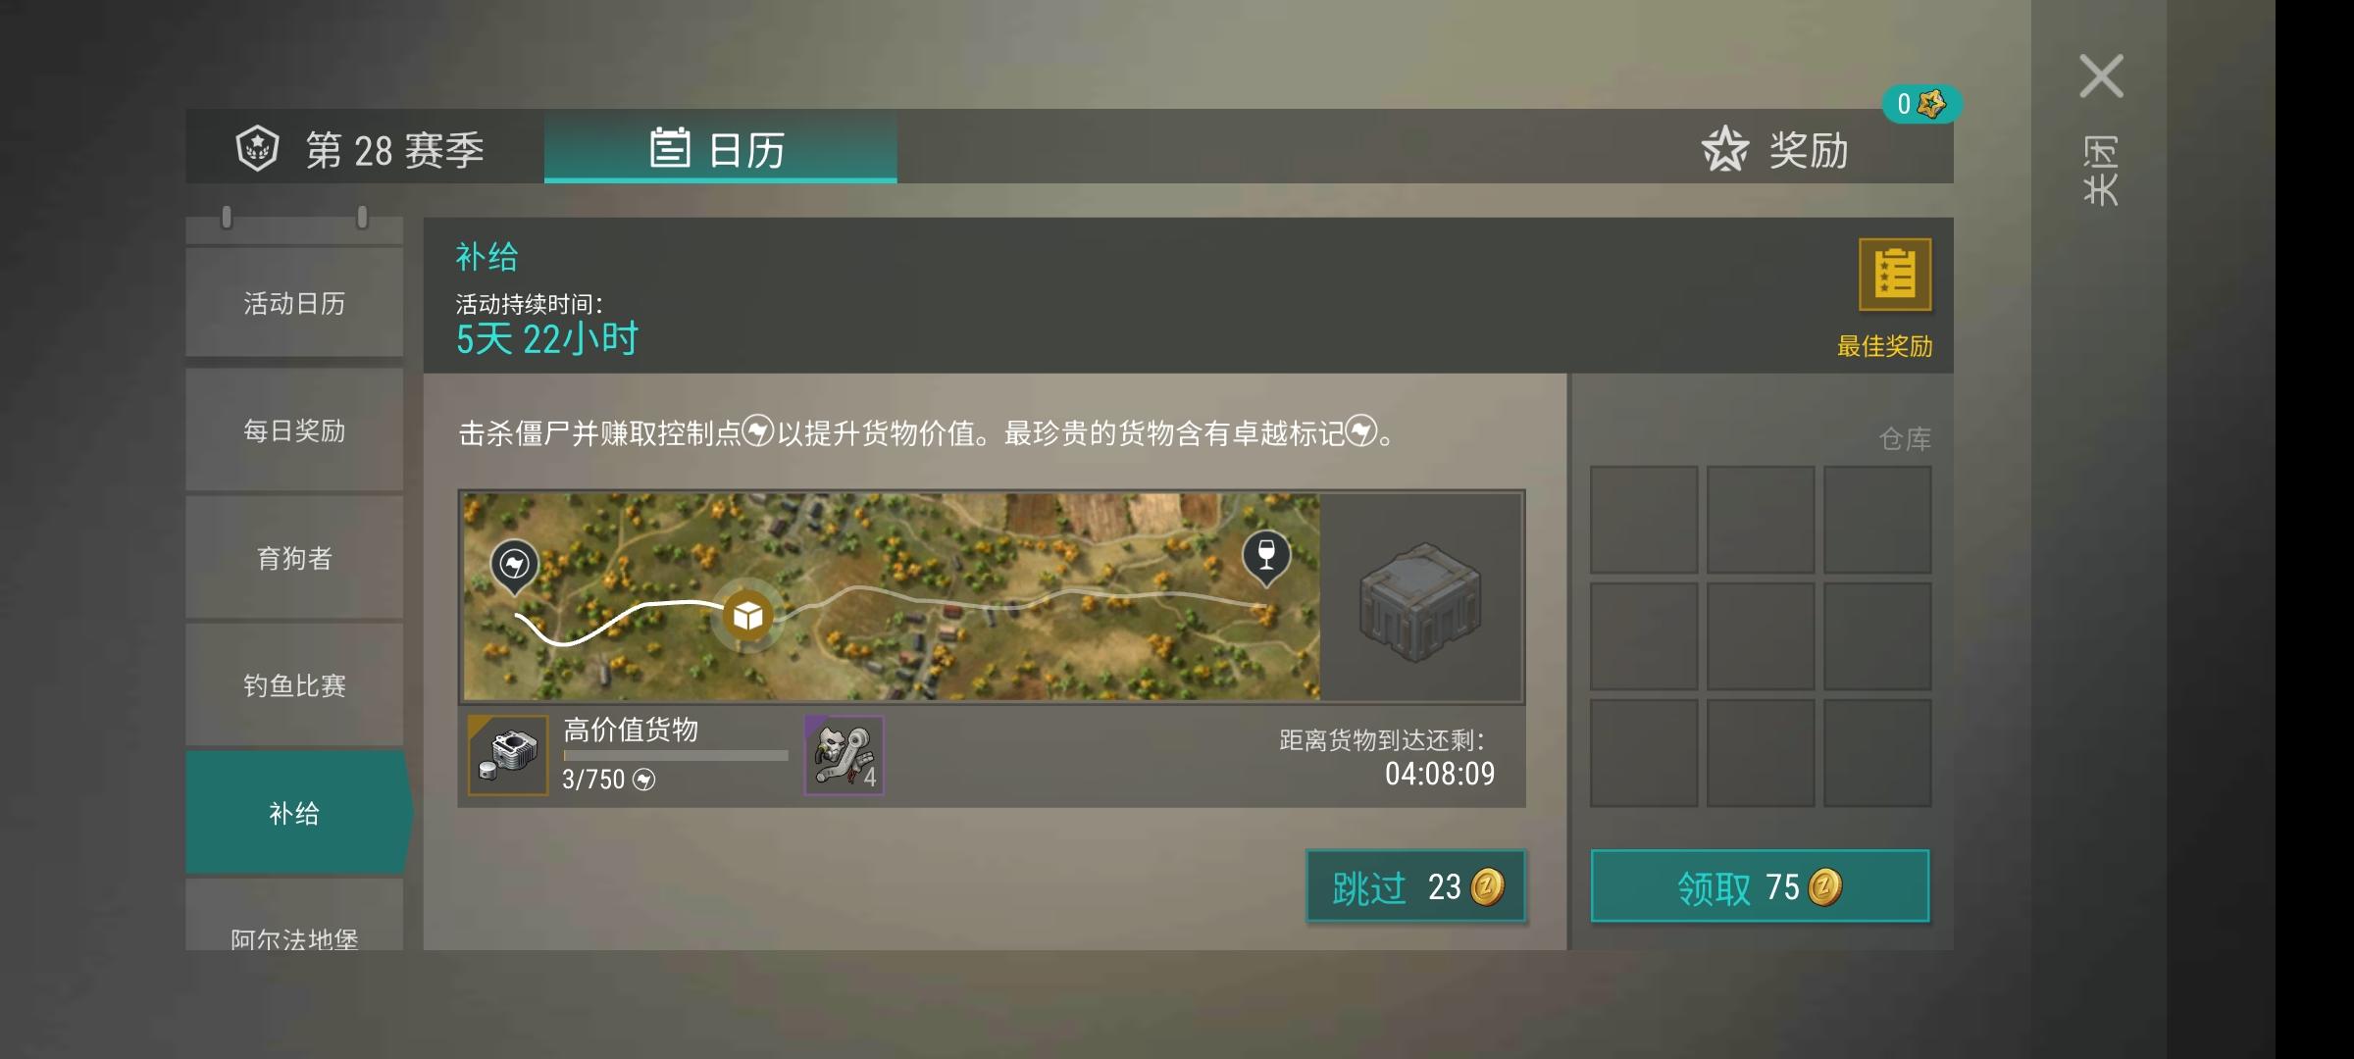Select 每日奖励 in the sidebar

[294, 430]
